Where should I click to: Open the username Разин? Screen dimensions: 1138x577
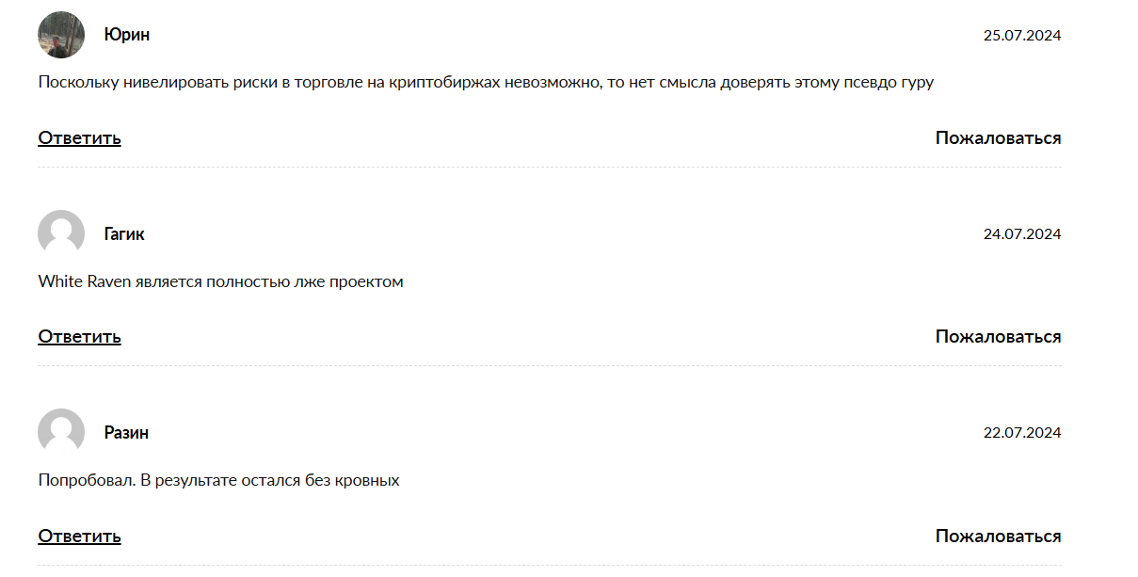pos(126,432)
